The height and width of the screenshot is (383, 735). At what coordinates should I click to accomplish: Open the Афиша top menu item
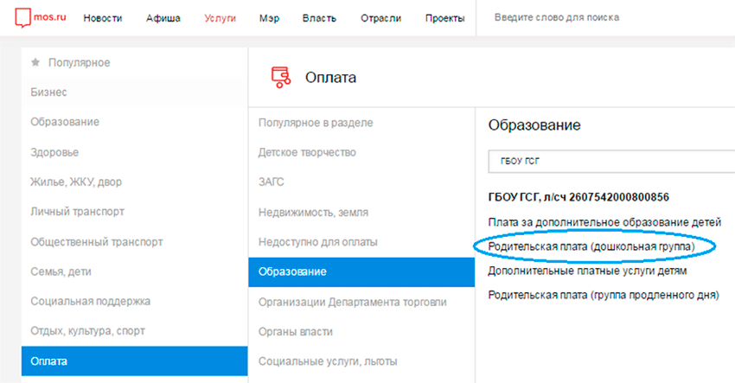[163, 18]
